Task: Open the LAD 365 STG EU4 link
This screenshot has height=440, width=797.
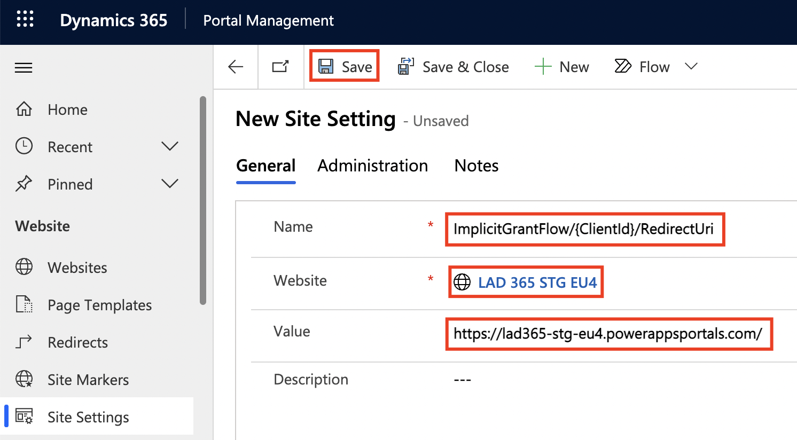Action: pyautogui.click(x=537, y=282)
